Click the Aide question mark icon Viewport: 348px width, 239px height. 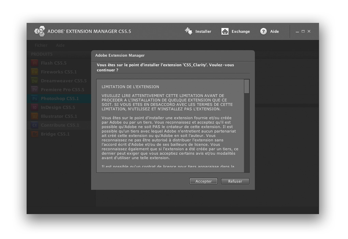[x=263, y=31]
